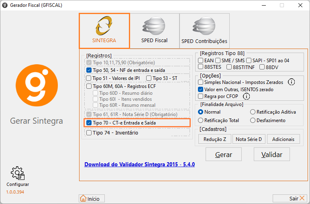Image resolution: width=310 pixels, height=204 pixels.
Task: Click the Validar button
Action: point(272,154)
